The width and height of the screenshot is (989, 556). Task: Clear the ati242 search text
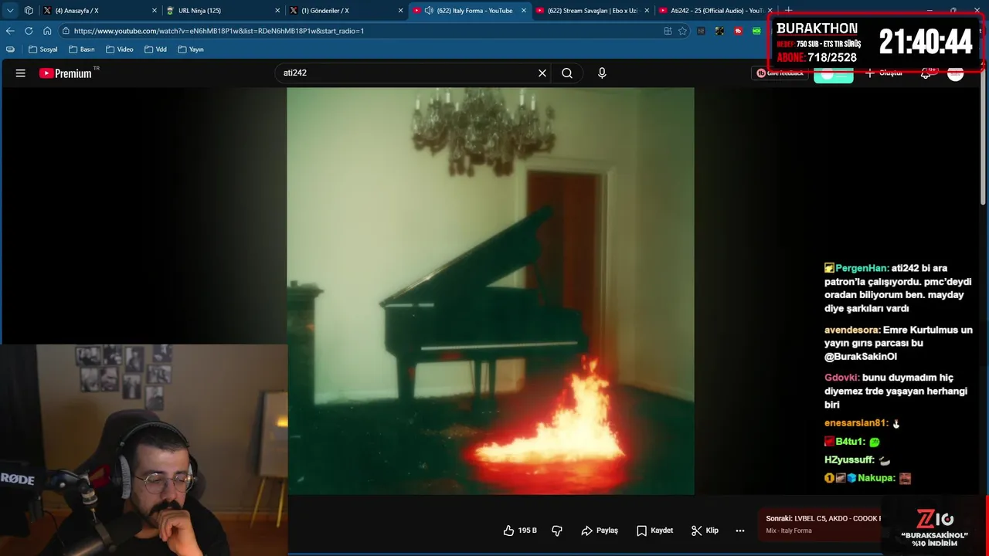[542, 73]
